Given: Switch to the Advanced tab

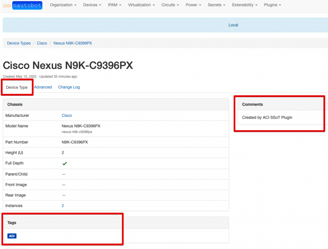Looking at the screenshot, I should (x=43, y=87).
